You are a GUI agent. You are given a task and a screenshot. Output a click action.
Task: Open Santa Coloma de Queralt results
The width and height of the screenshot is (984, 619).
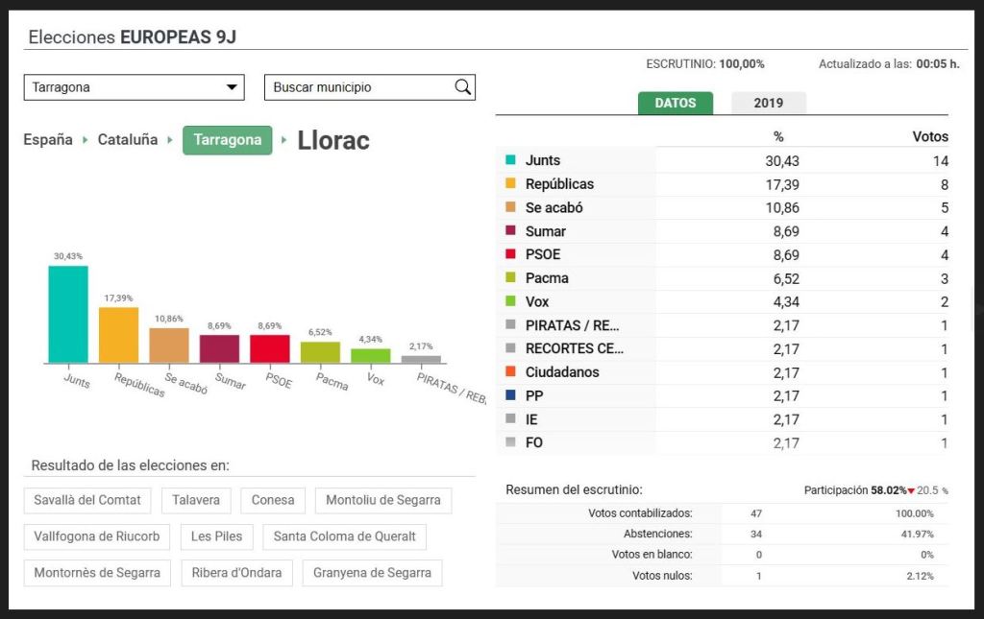coord(344,536)
